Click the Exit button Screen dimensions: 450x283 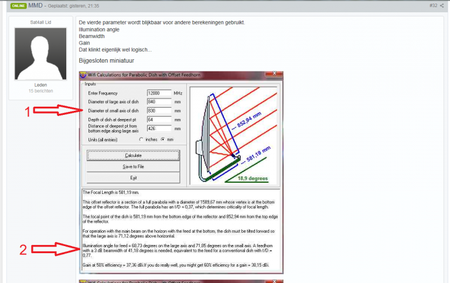pos(133,177)
